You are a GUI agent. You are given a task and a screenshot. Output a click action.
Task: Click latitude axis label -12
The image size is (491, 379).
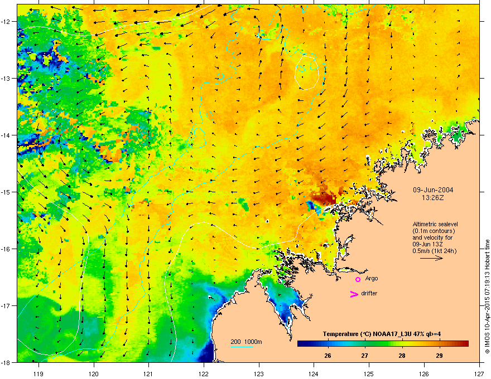(6, 22)
